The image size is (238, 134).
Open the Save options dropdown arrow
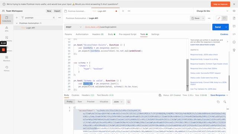(203, 18)
